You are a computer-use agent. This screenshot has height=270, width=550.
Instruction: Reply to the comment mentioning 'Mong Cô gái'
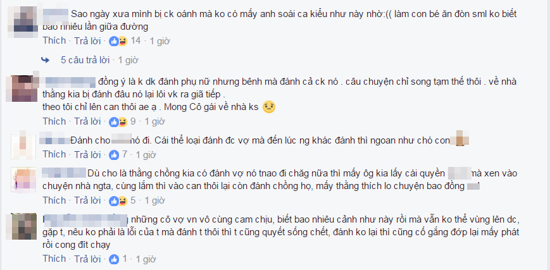tap(87, 121)
